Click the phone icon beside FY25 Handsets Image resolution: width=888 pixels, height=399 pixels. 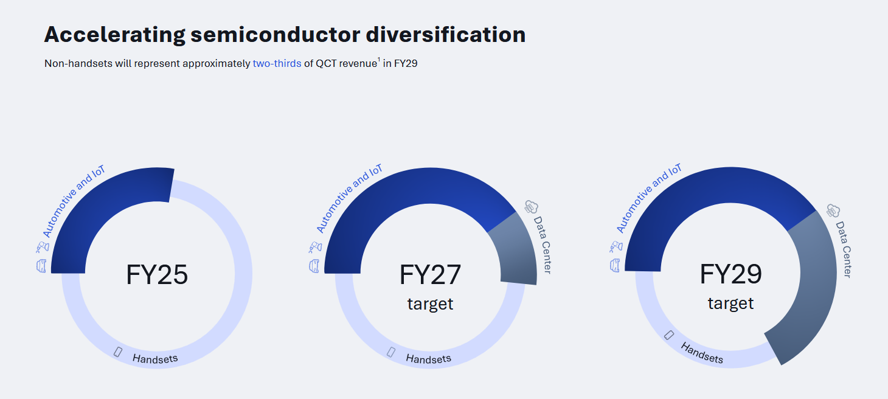point(118,352)
